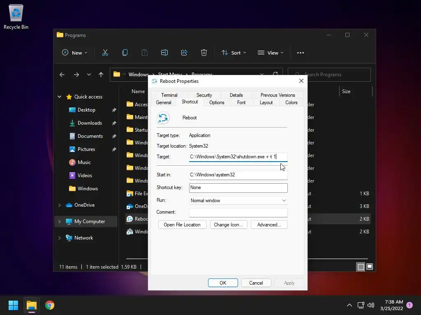421x315 pixels.
Task: Switch to the Security tab
Action: 204,95
